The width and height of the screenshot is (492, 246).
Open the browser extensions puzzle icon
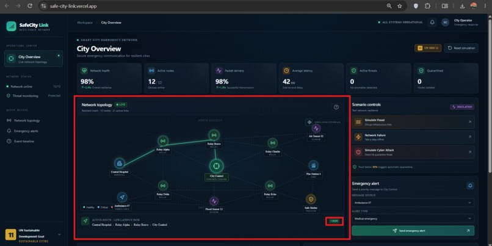[427, 6]
